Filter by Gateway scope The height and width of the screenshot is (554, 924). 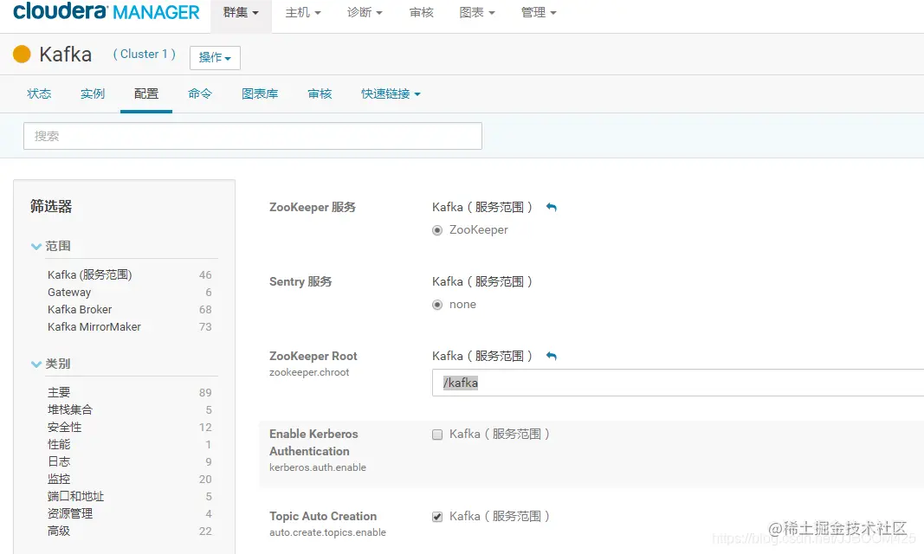[69, 292]
